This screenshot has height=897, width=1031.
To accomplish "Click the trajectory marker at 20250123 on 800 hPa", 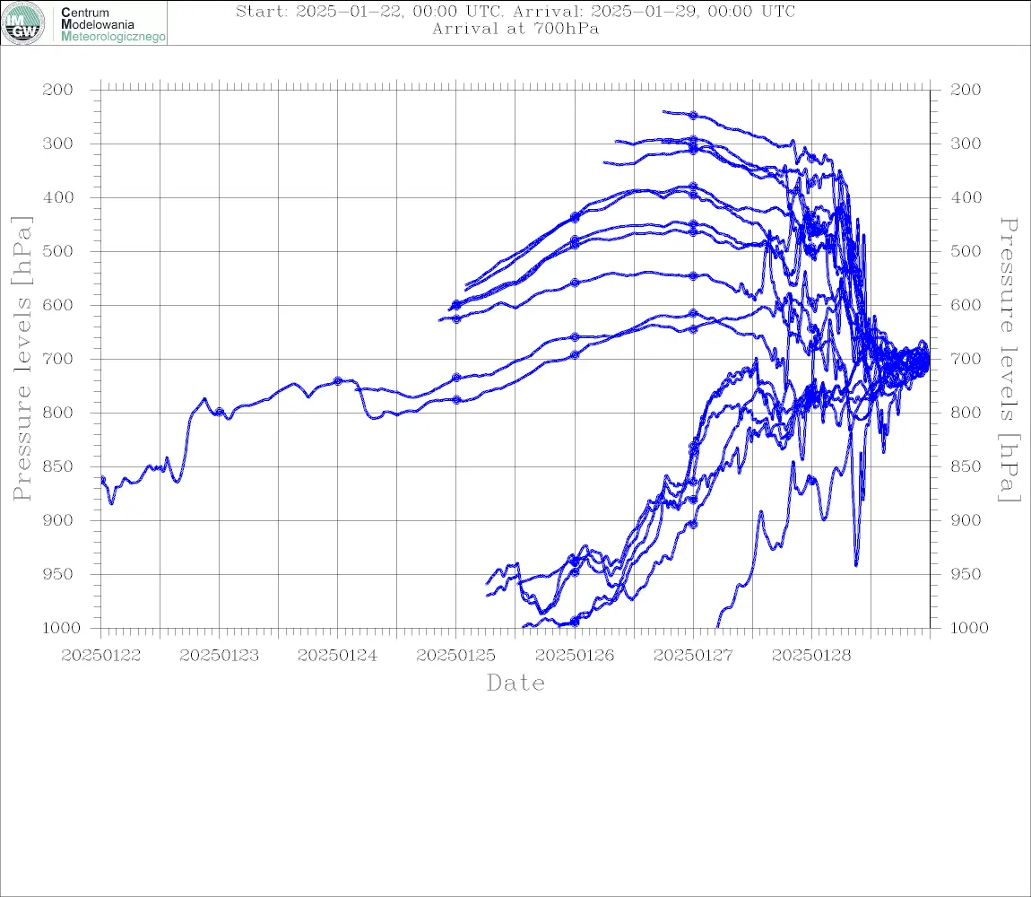I will (220, 412).
